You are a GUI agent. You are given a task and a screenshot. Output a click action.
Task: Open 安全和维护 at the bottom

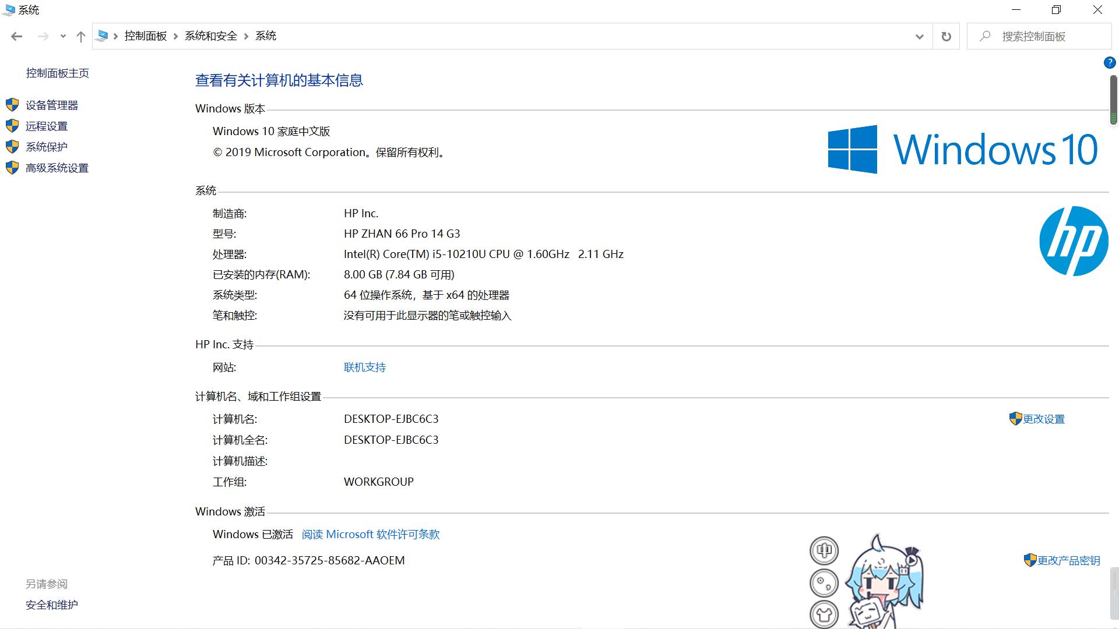(51, 605)
